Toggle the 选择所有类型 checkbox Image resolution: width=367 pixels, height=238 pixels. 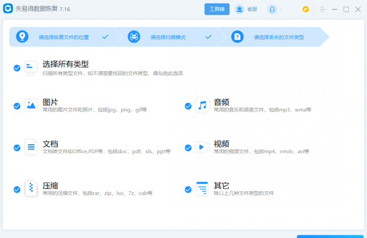click(17, 68)
